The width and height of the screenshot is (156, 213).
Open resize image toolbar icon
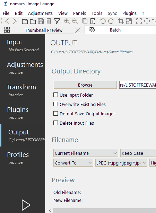pos(129,21)
